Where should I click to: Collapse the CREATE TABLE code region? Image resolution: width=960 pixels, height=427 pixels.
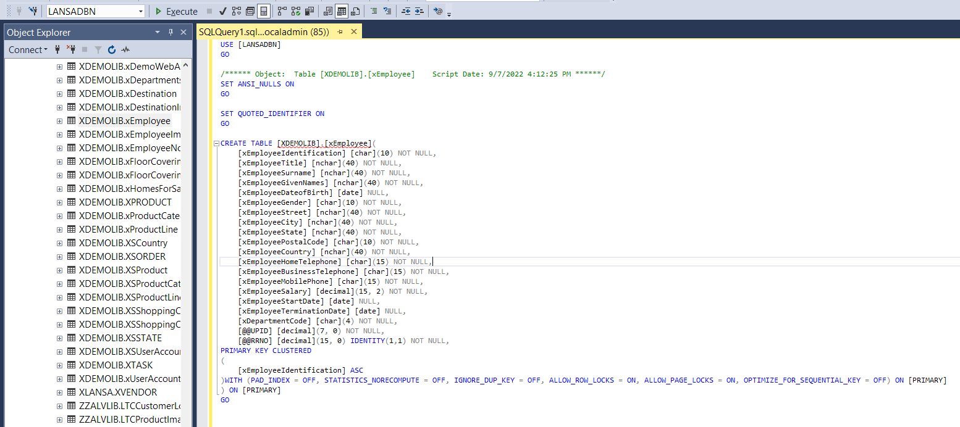[x=216, y=143]
